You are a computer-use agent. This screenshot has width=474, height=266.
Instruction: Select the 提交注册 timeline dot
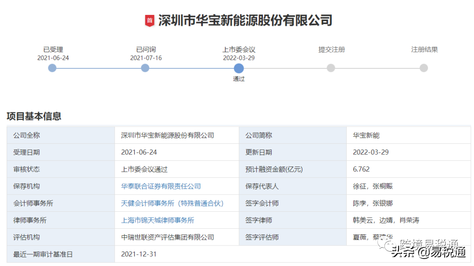331,68
